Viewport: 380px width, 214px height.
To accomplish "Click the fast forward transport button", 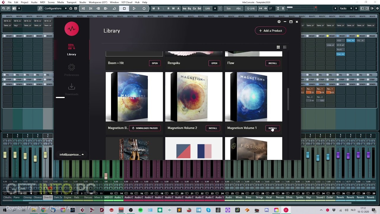I will pyautogui.click(x=106, y=8).
